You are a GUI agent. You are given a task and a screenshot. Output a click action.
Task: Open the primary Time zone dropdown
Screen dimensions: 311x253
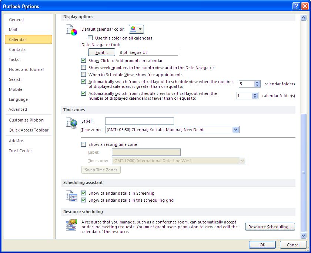[x=235, y=130]
